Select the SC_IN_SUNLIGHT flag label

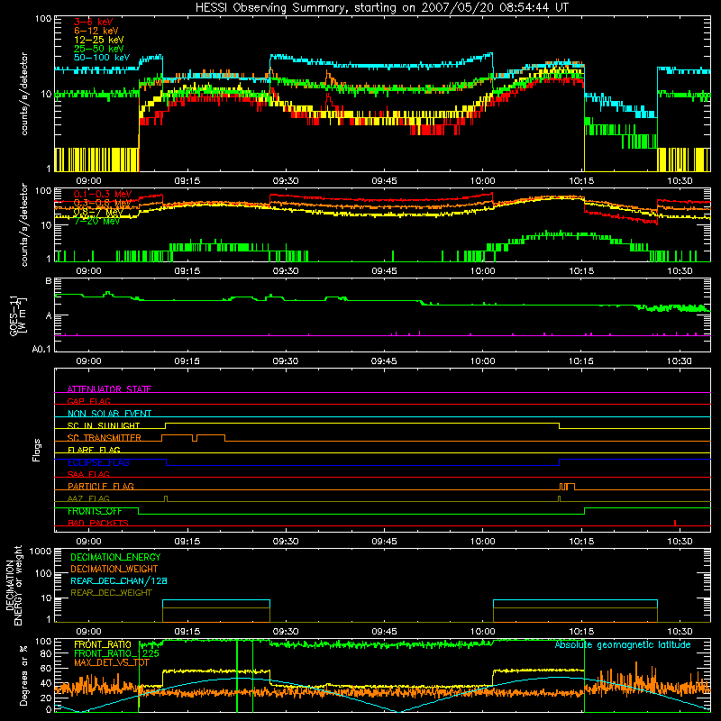104,425
